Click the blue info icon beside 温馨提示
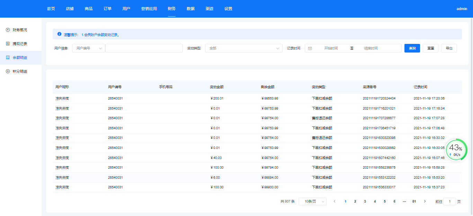The image size is (473, 216). 59,34
